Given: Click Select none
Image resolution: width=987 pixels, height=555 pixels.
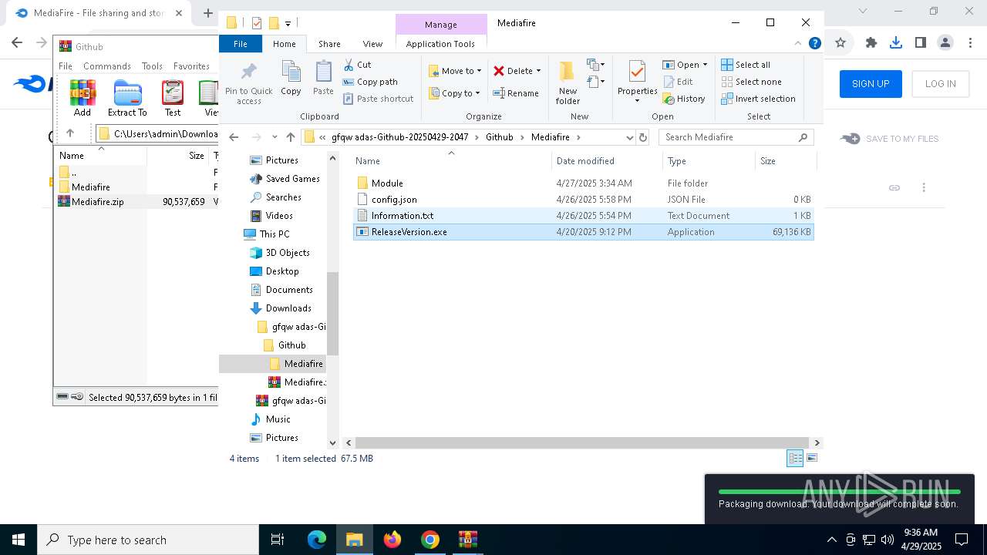Looking at the screenshot, I should (x=751, y=82).
